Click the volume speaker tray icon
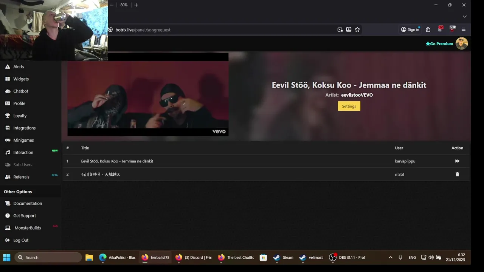484x272 pixels. tap(431, 257)
